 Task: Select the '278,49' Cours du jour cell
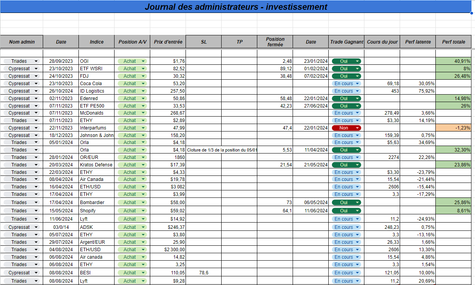[x=382, y=113]
